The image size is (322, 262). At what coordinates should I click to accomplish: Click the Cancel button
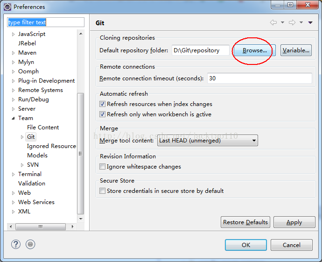[x=292, y=245]
